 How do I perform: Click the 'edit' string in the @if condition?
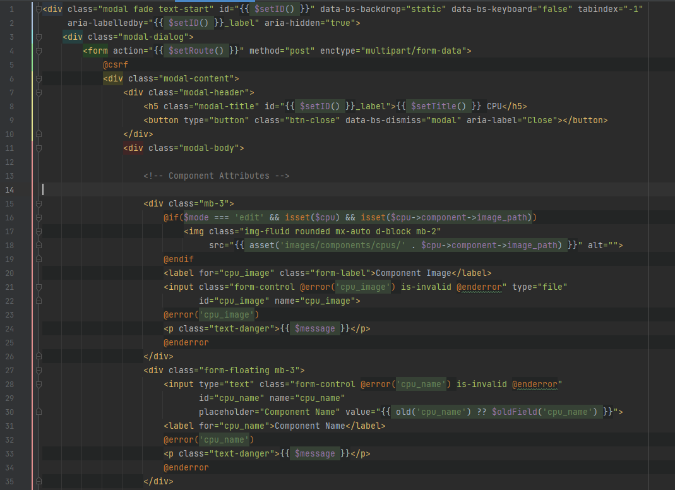[x=249, y=217]
